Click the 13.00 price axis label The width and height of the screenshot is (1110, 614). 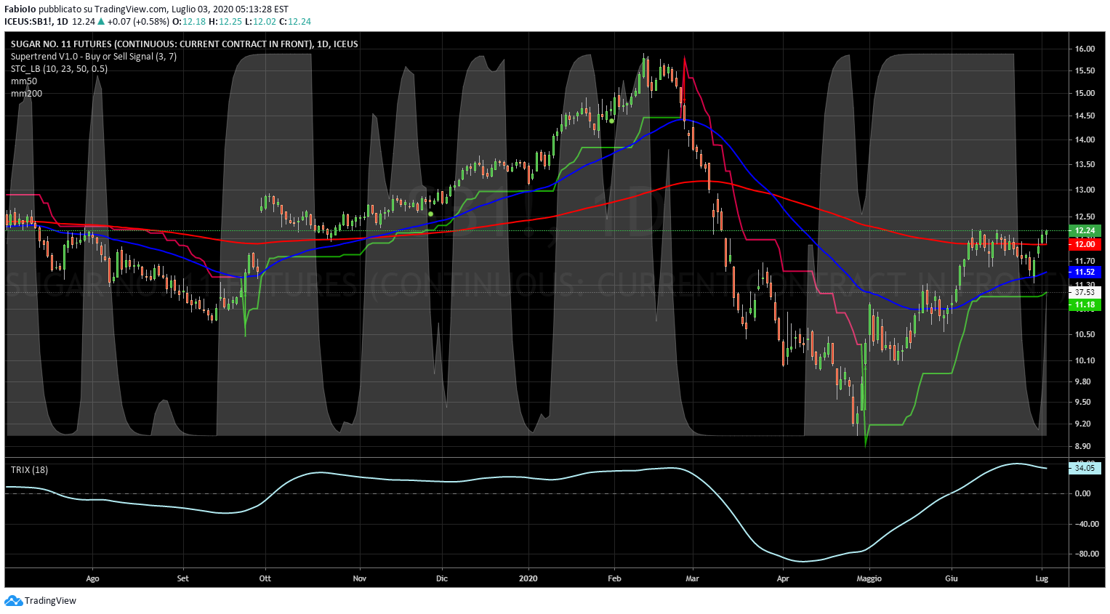1085,190
